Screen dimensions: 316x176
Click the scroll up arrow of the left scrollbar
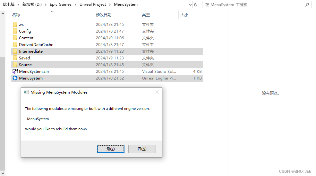coord(3,14)
